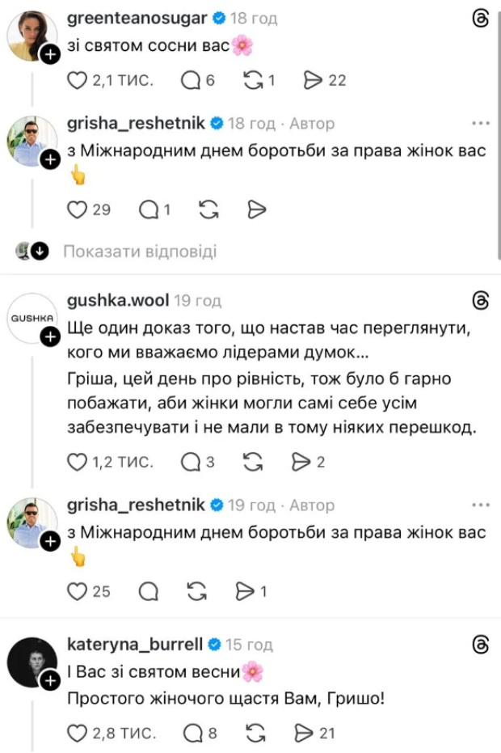The image size is (501, 753).
Task: Open three-dot menu on grisha_reshetnik's first reply
Action: tap(481, 124)
